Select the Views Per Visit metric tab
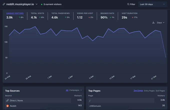This screenshot has width=170, height=110. 85,13
